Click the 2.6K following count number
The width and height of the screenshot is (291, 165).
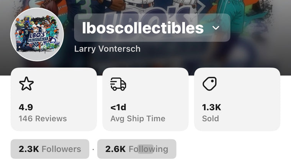pos(115,149)
